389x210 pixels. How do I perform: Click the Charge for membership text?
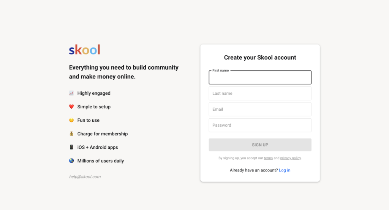(103, 134)
